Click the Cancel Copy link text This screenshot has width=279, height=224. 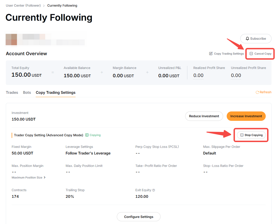click(x=263, y=54)
